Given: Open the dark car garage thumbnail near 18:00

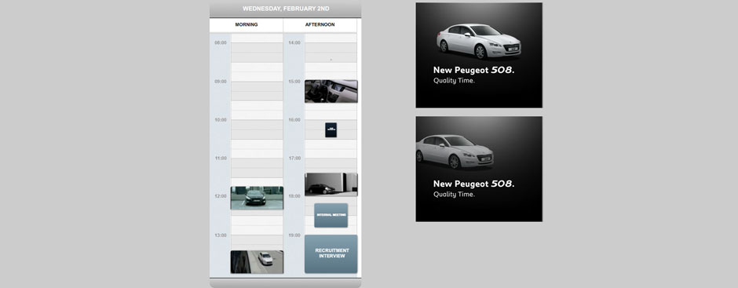Looking at the screenshot, I should tap(331, 184).
